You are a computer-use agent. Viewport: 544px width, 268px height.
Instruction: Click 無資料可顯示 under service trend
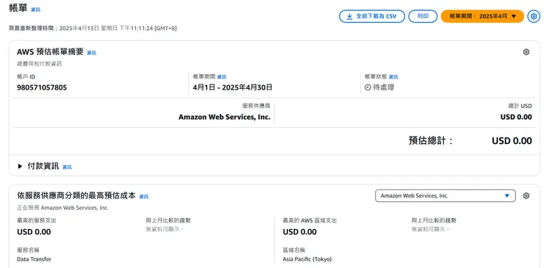click(165, 229)
